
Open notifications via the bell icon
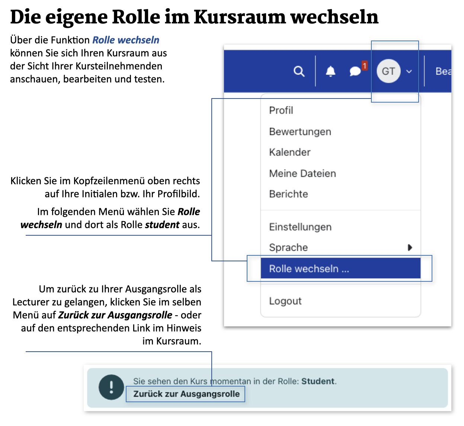click(x=330, y=71)
